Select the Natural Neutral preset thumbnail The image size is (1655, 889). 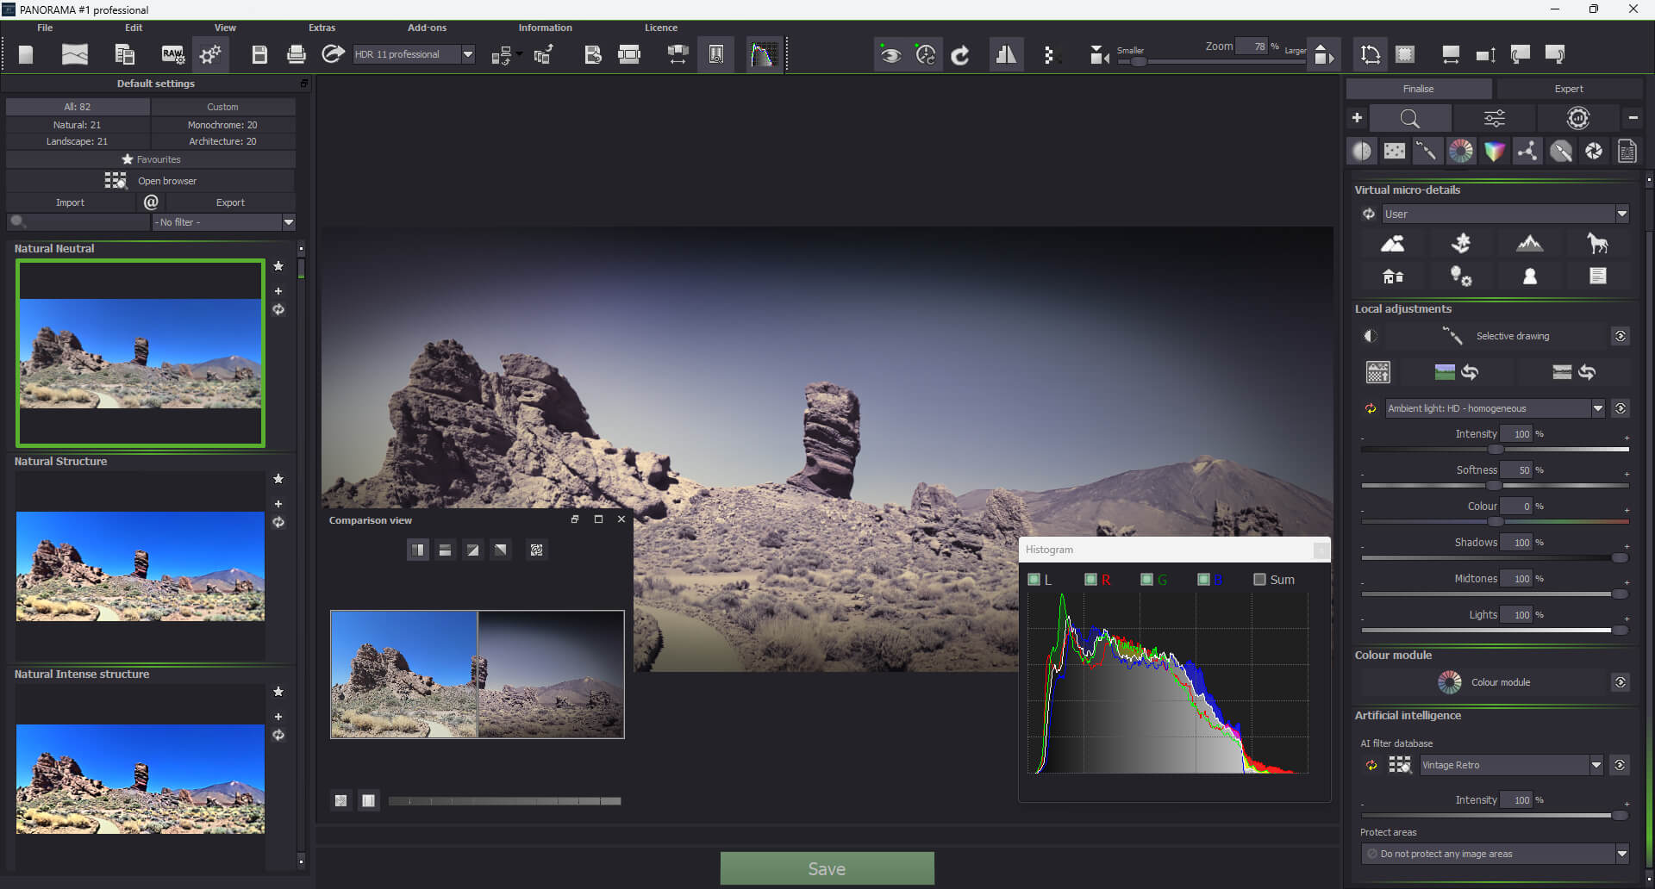140,354
